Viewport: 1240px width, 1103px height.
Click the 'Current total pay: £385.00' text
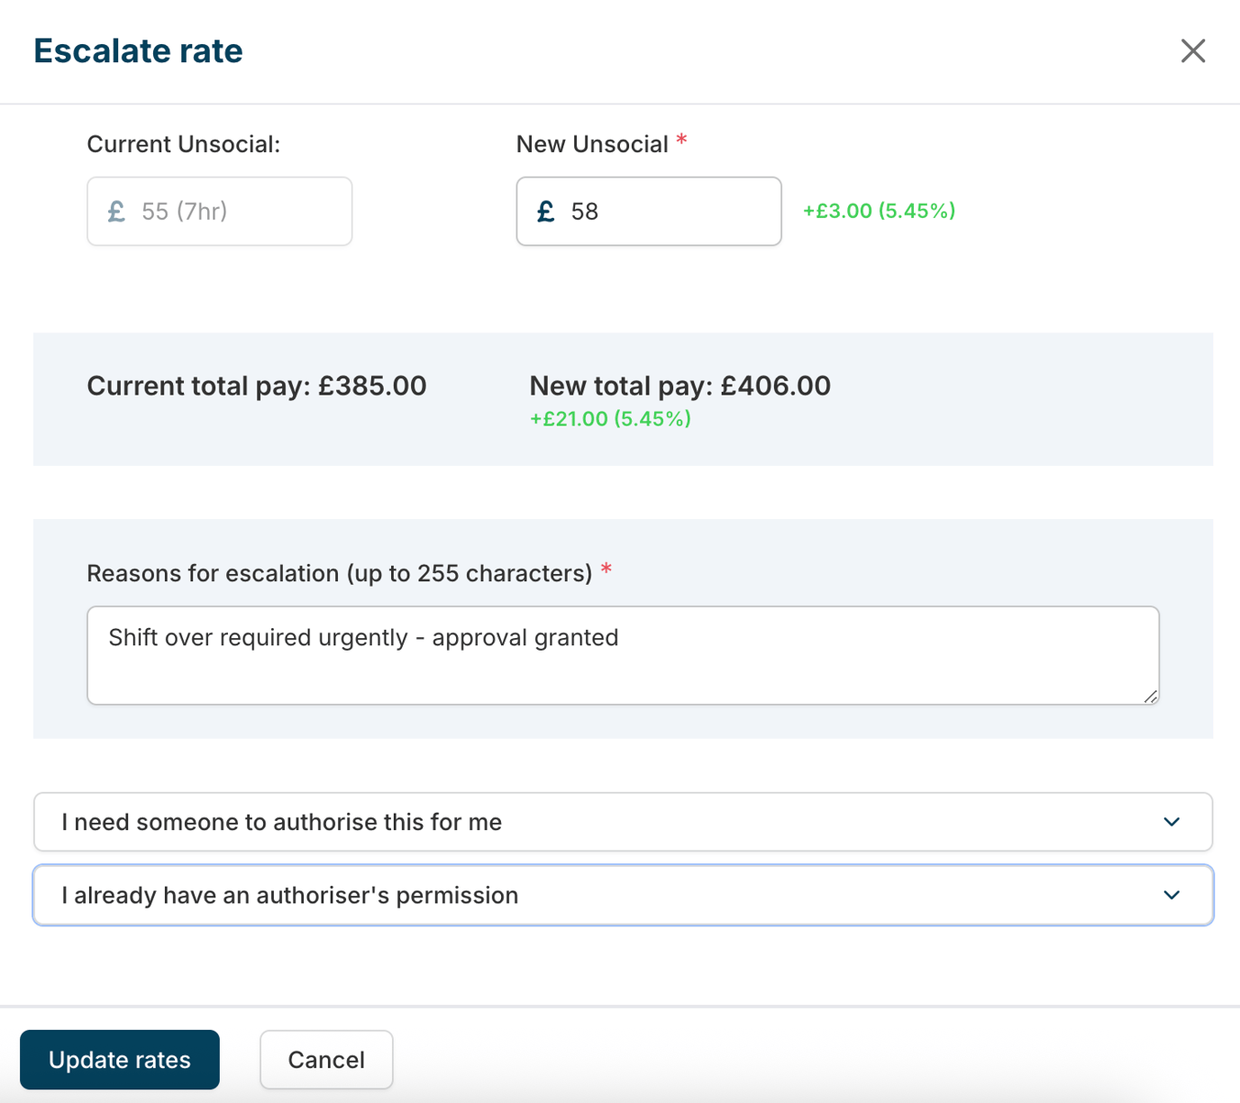[x=256, y=386]
